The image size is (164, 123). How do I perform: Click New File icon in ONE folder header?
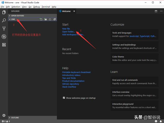41,19
